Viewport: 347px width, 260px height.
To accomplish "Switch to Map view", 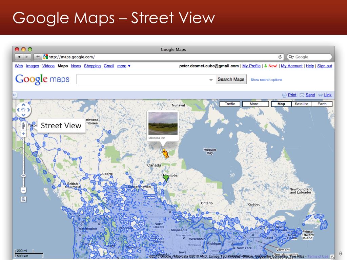I will point(281,104).
